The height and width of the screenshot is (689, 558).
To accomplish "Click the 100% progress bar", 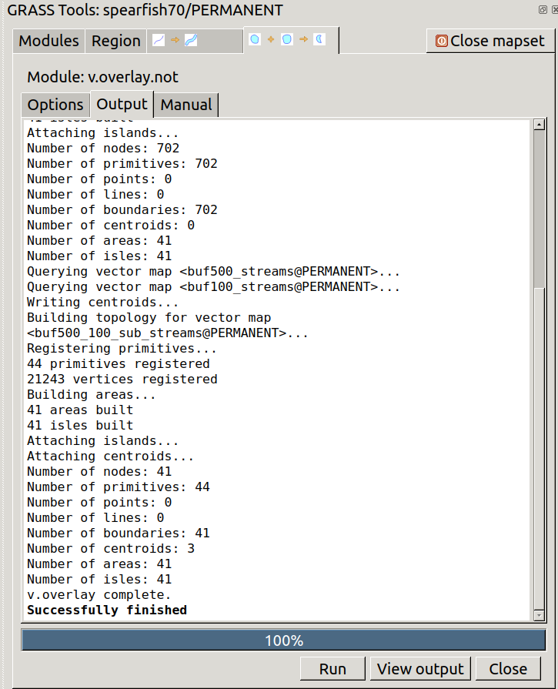I will point(284,641).
